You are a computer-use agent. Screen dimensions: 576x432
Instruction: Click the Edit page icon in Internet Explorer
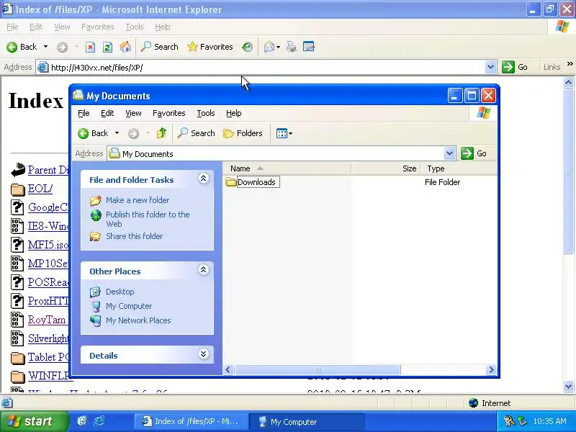pos(309,47)
